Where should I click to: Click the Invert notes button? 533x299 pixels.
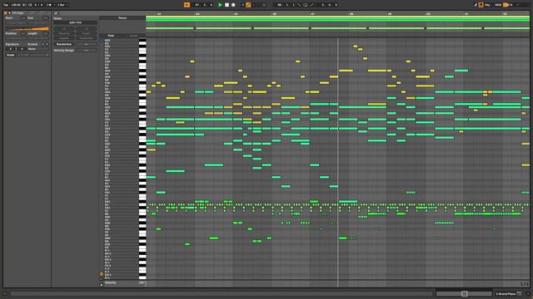click(87, 33)
